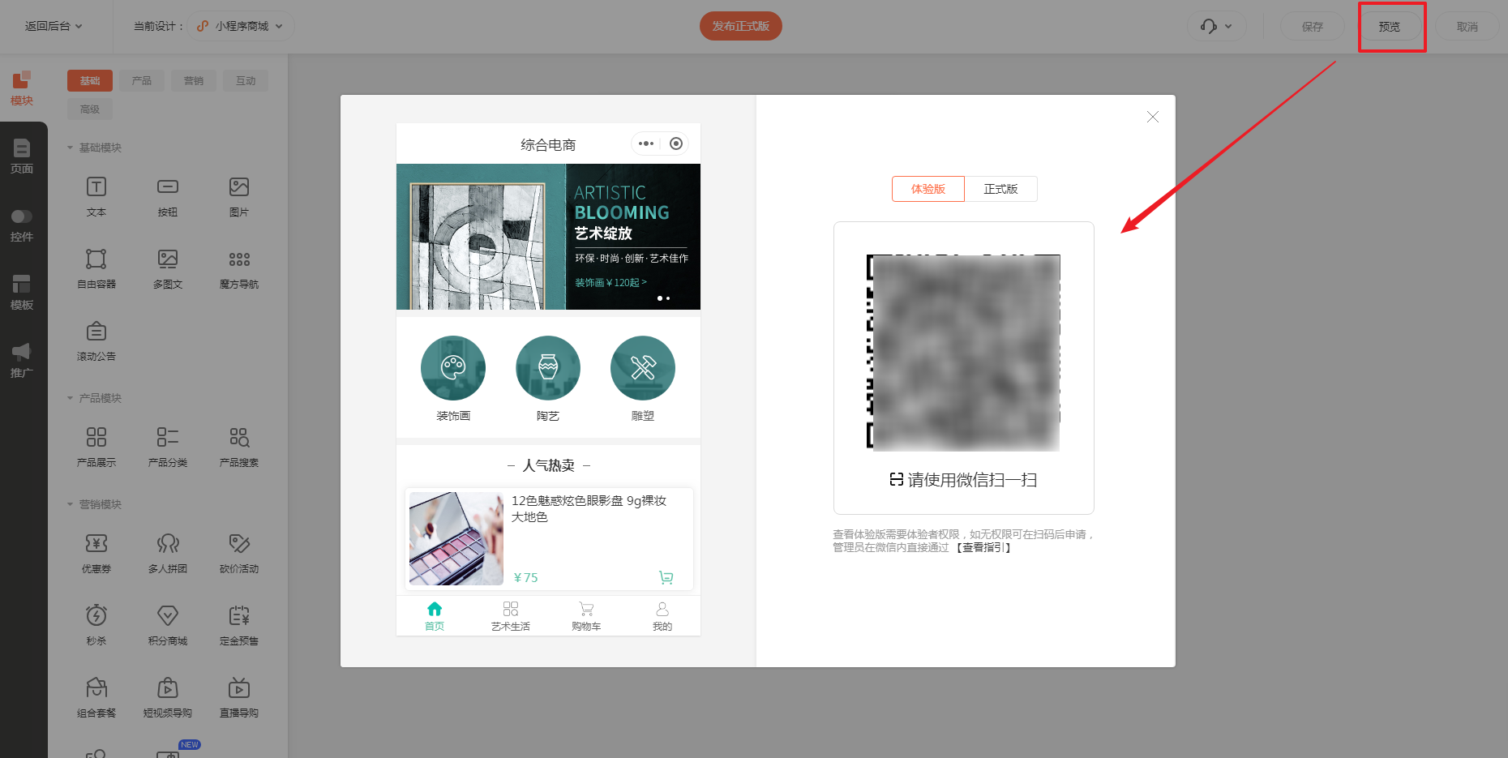Add a 按钮 module
The width and height of the screenshot is (1508, 758).
[168, 196]
